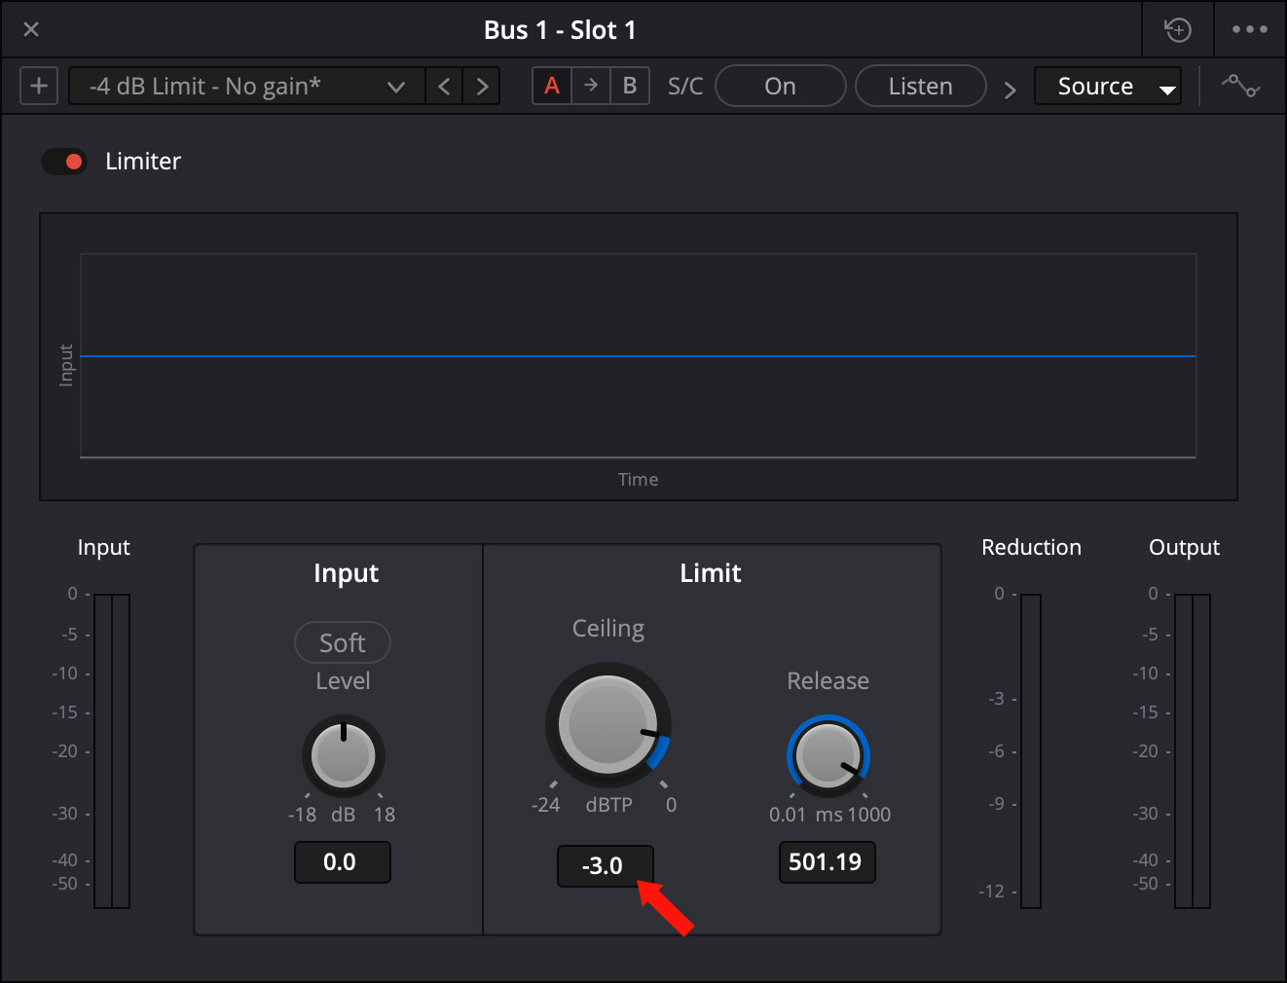This screenshot has height=983, width=1287.
Task: Click the reset history icon
Action: pos(1178,30)
